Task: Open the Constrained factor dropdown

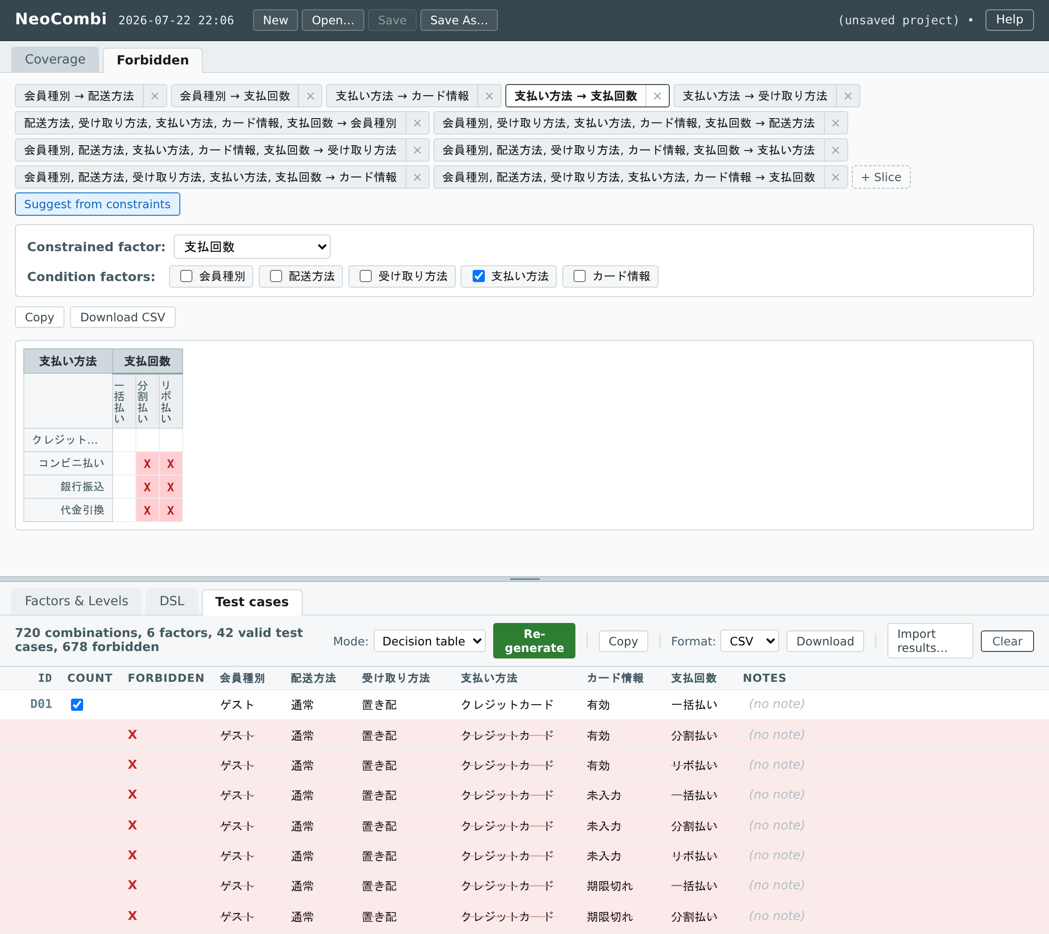Action: pos(252,247)
